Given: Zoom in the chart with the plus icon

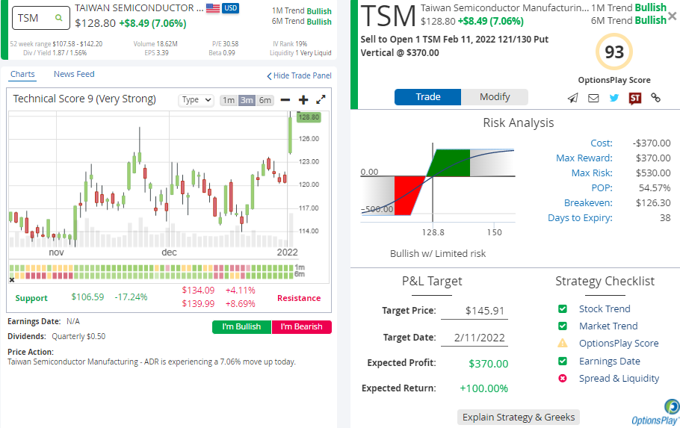Looking at the screenshot, I should (303, 99).
